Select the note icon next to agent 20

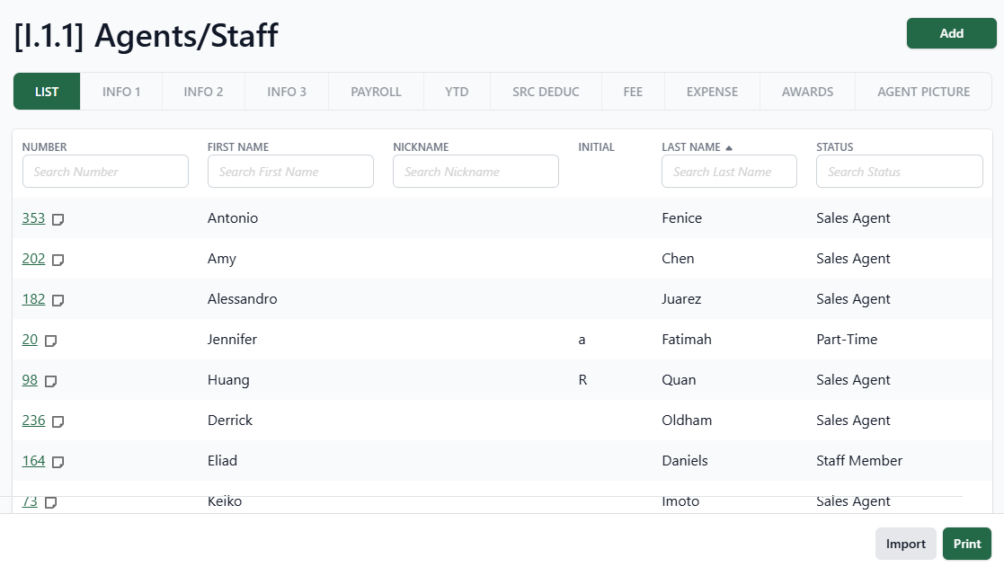pos(50,340)
